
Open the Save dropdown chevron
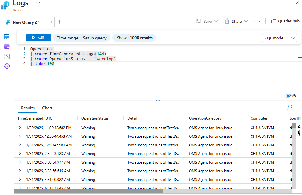pos(216,21)
